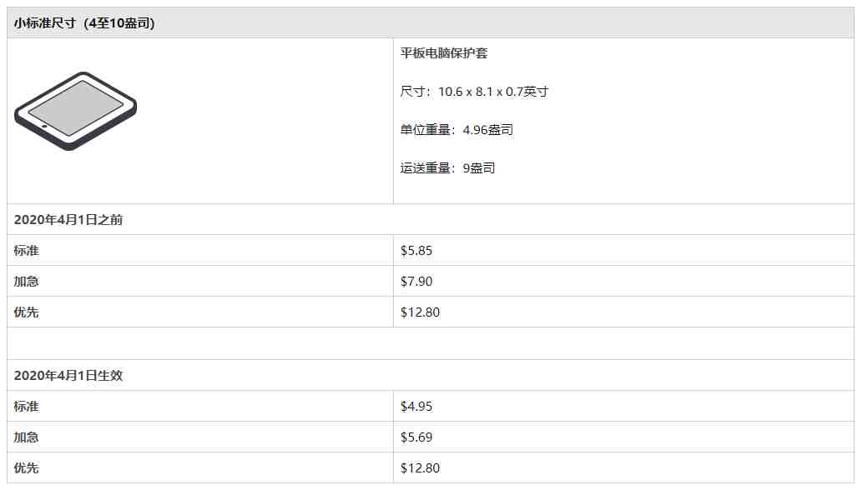The height and width of the screenshot is (490, 863).
Task: Select the 2020年4月1日生效 section heading
Action: click(68, 376)
